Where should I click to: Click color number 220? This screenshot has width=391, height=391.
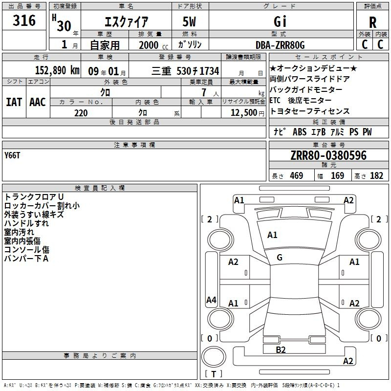[x=81, y=113]
